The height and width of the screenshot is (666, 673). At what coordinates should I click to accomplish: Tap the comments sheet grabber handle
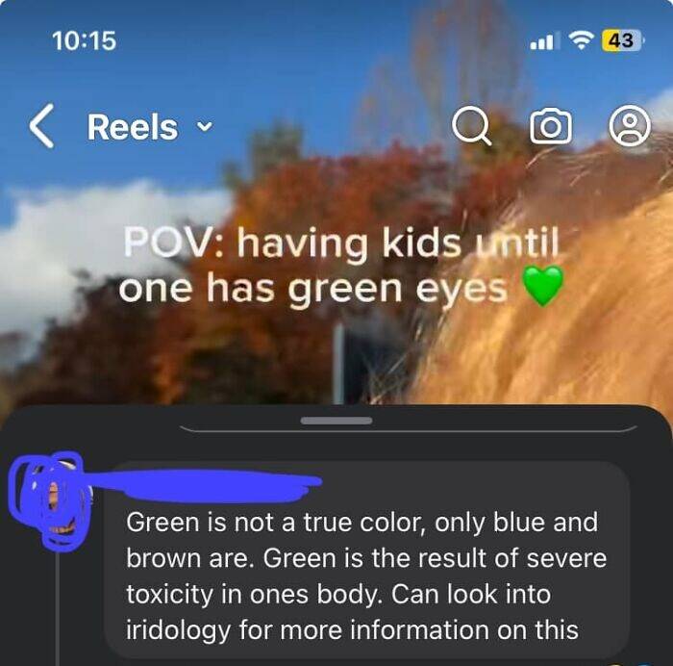336,421
